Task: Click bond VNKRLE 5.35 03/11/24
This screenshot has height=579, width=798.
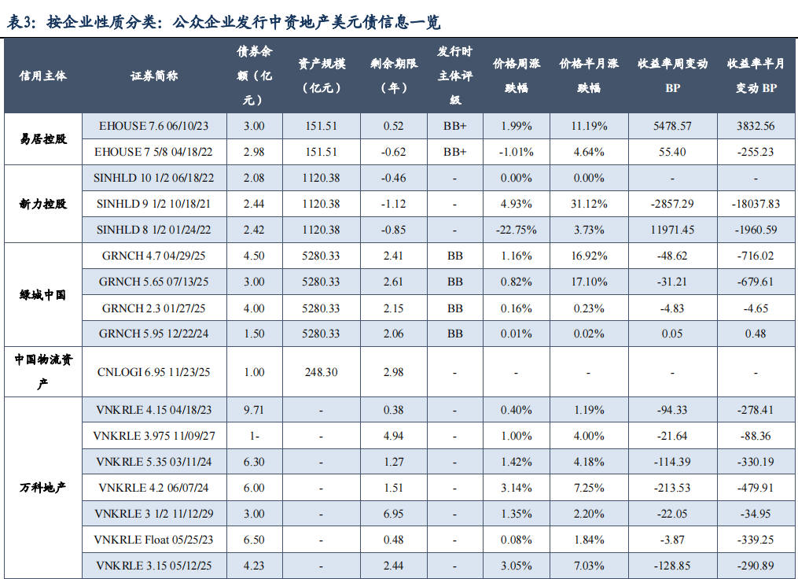Action: pyautogui.click(x=153, y=462)
